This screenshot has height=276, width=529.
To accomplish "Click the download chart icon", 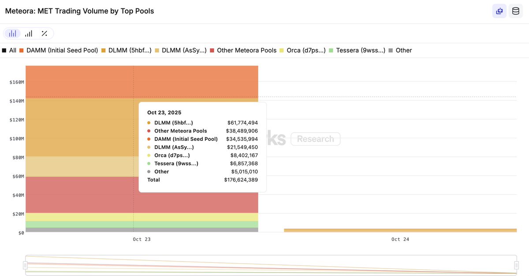I will 499,11.
